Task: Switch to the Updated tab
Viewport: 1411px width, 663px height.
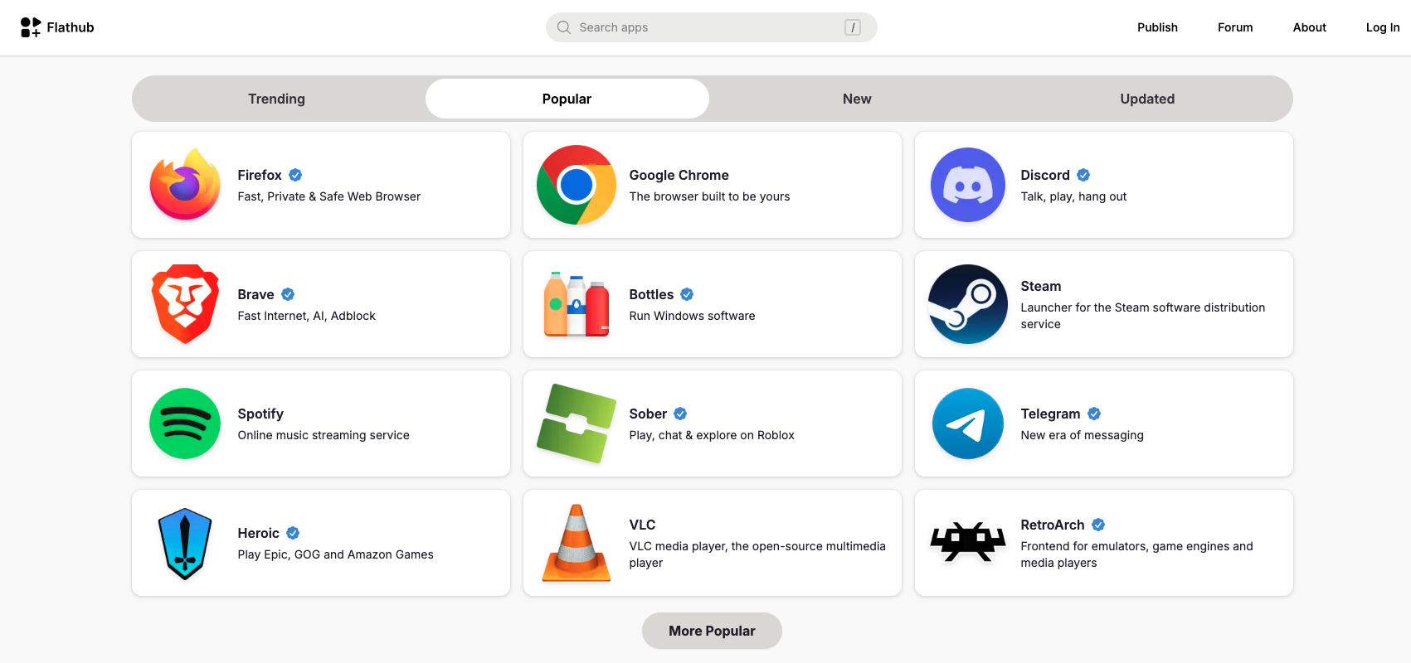Action: click(x=1147, y=99)
